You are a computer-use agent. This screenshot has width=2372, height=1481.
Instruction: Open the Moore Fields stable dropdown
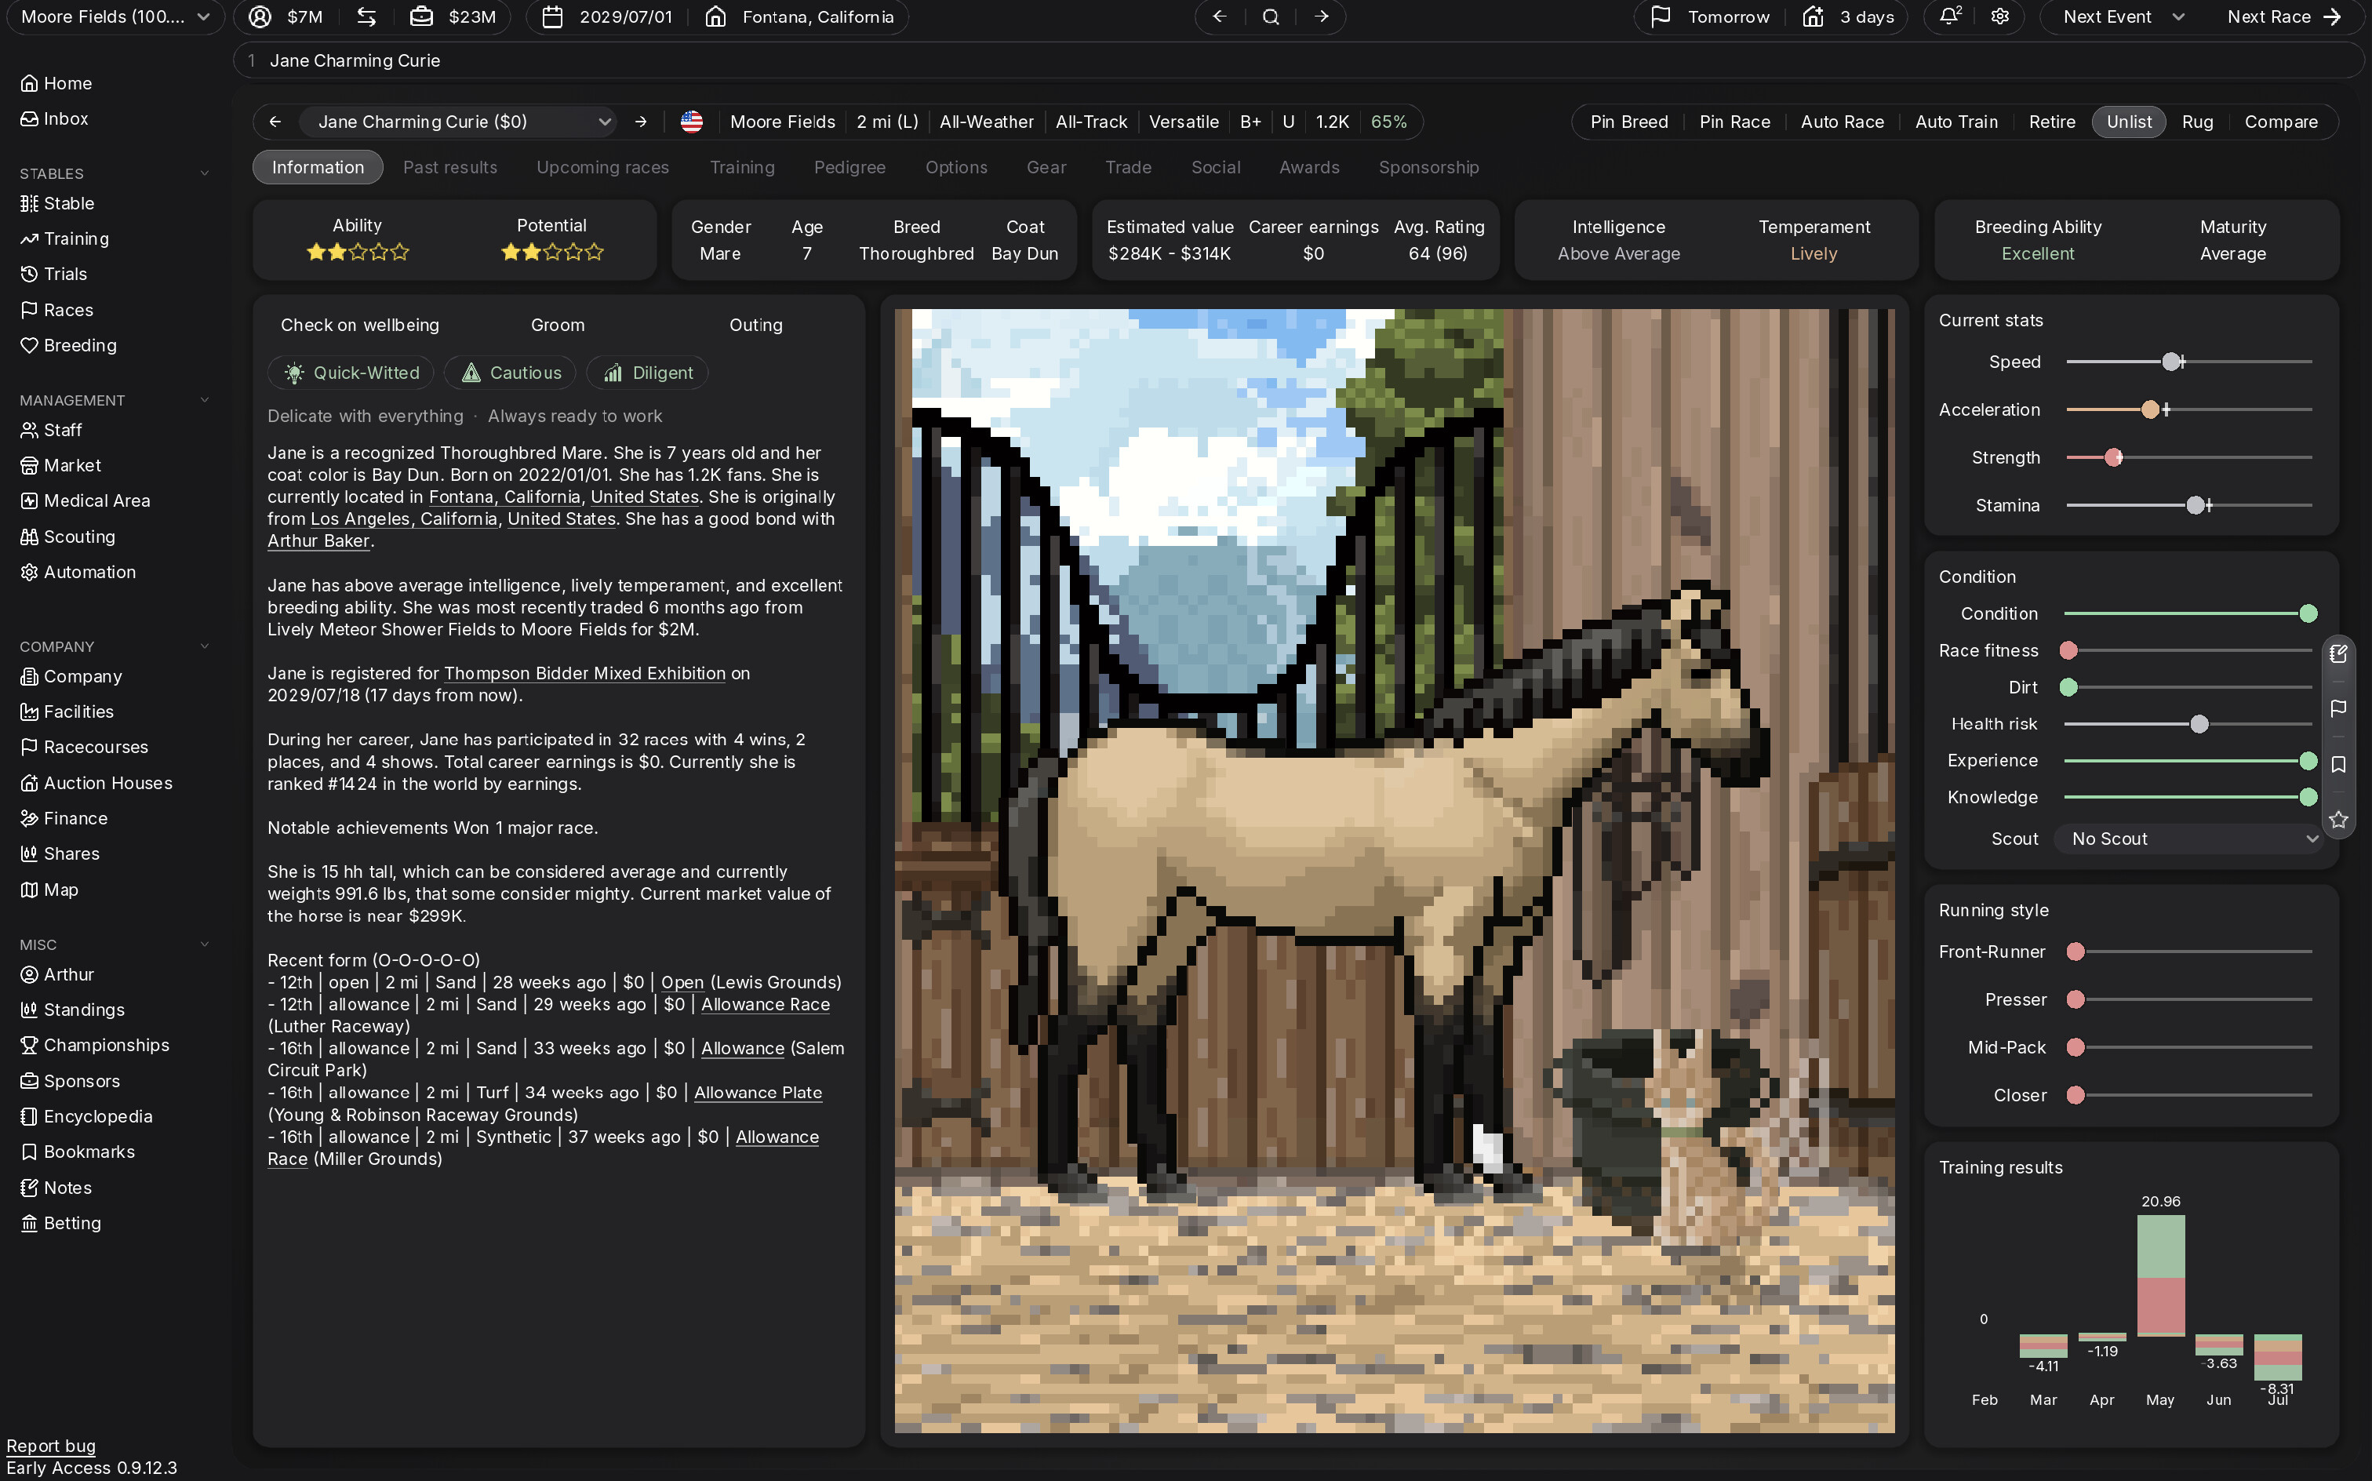coord(115,16)
